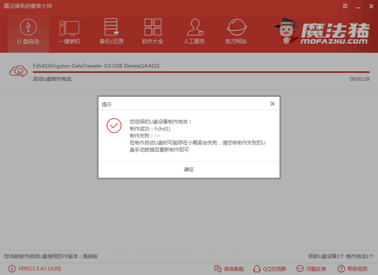Click 问题反馈 feedback link
Image resolution: width=378 pixels, height=275 pixels.
(x=312, y=269)
